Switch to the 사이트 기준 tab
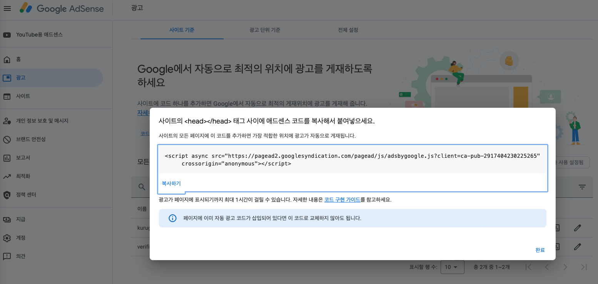The height and width of the screenshot is (284, 598). click(x=182, y=30)
